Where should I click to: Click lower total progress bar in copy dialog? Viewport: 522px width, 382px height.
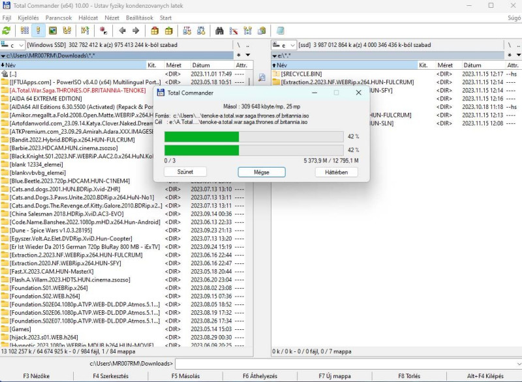point(254,150)
